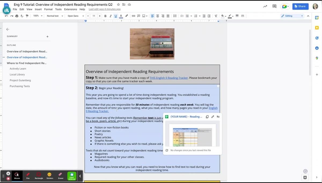Open the Editing mode dropdown
The height and width of the screenshot is (183, 322).
point(292,16)
